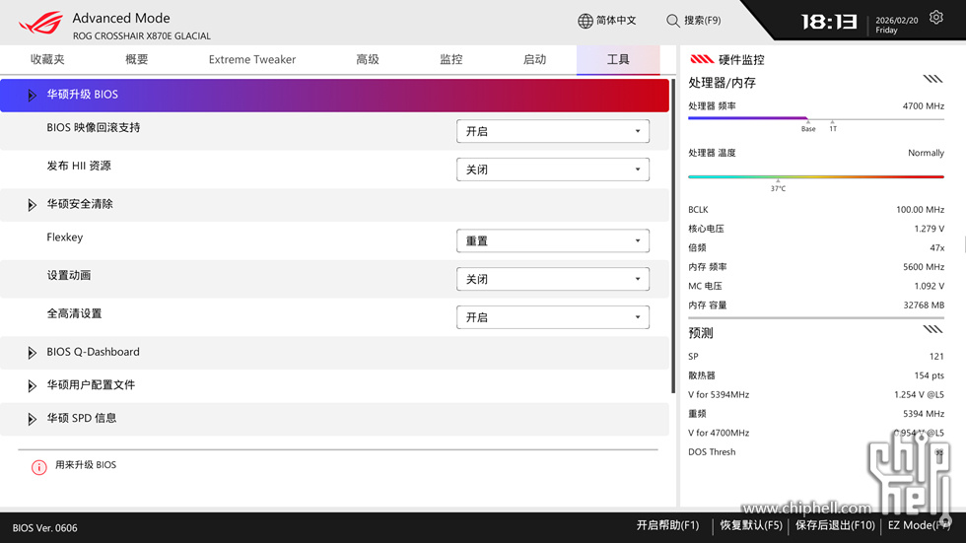Viewport: 966px width, 543px height.
Task: Click the search magnifier icon
Action: [672, 21]
